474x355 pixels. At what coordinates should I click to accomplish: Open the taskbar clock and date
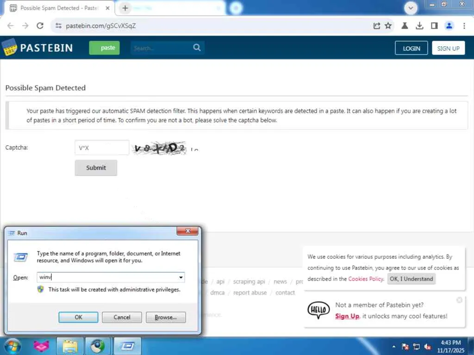click(x=450, y=346)
